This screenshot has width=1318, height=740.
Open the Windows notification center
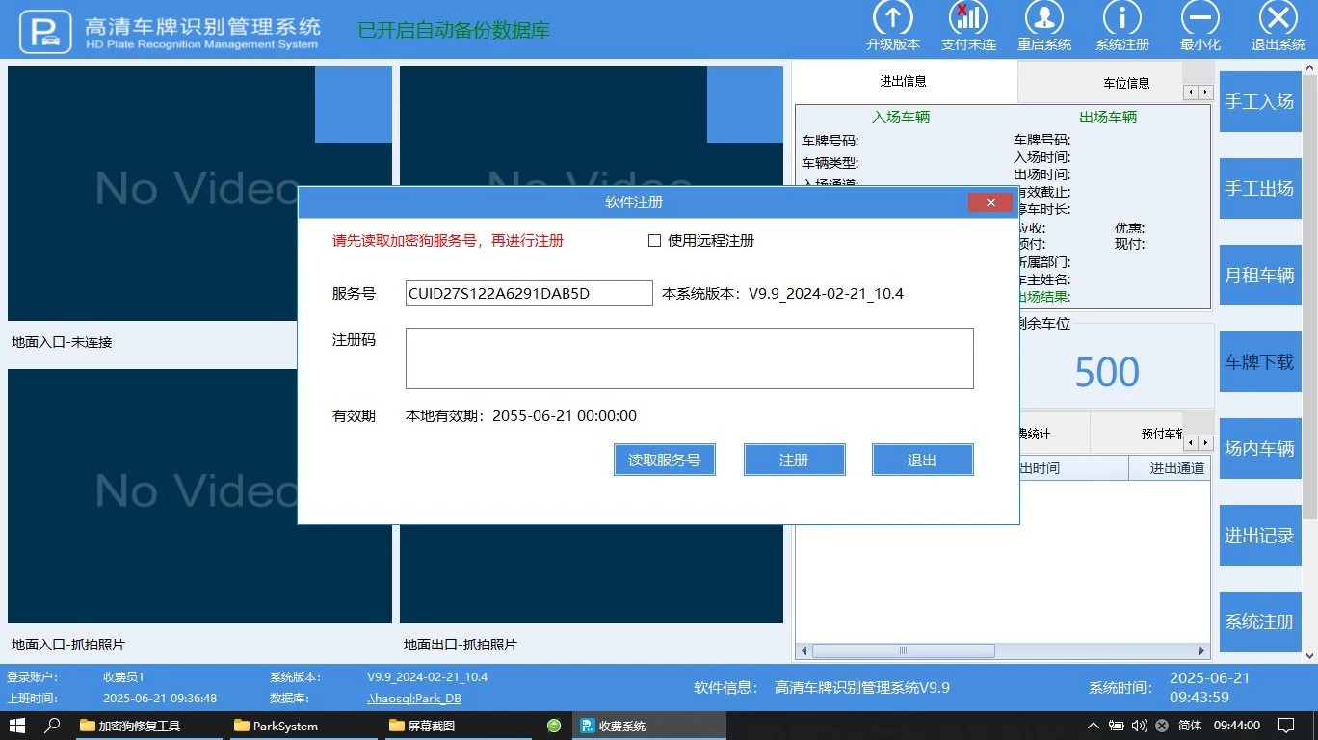tap(1285, 726)
